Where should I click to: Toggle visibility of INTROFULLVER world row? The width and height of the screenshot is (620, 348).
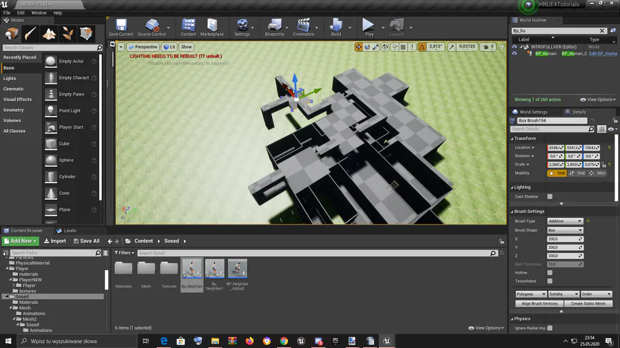click(515, 47)
